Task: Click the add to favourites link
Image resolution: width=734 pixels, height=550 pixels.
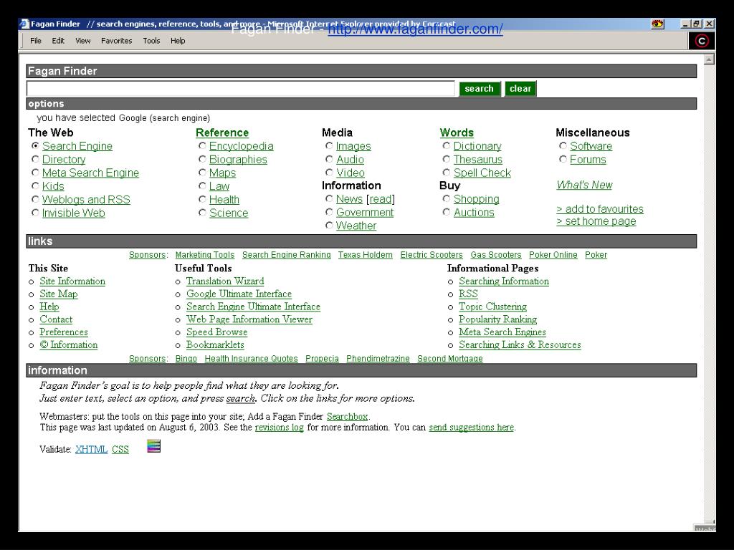Action: pyautogui.click(x=600, y=209)
